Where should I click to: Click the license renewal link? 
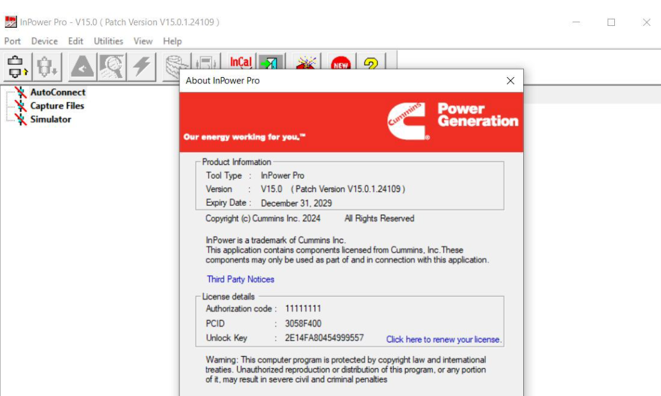pyautogui.click(x=444, y=339)
